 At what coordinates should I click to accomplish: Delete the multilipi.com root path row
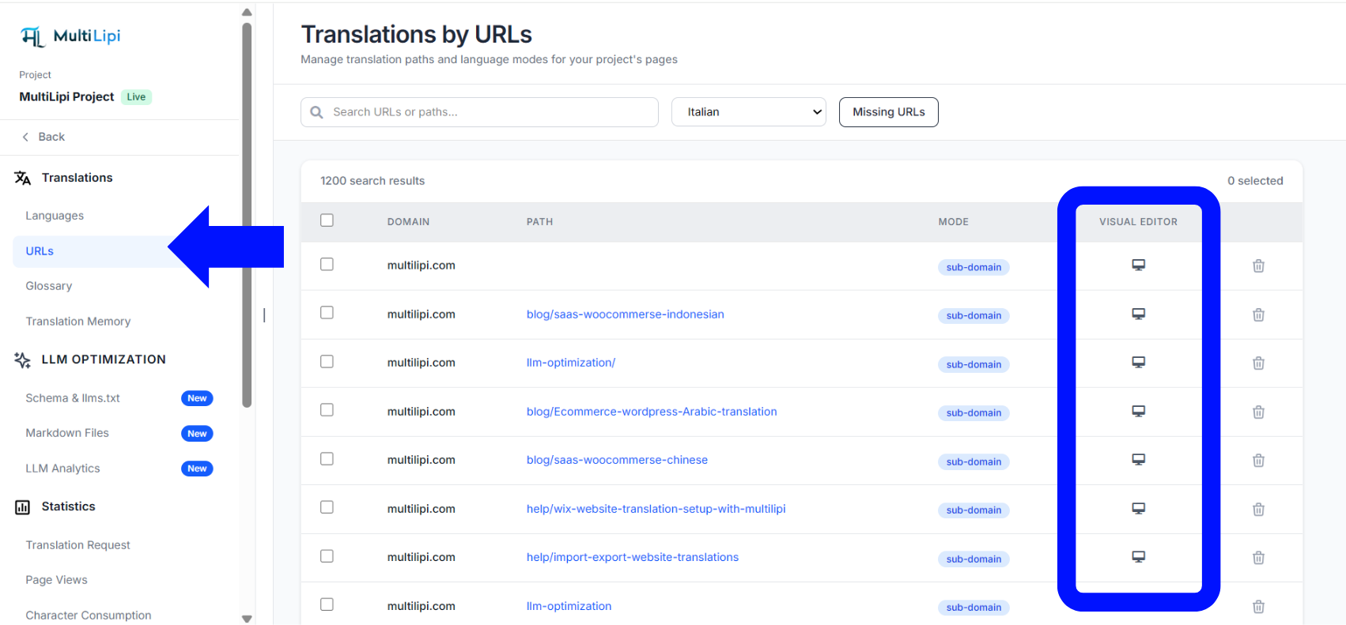point(1258,266)
